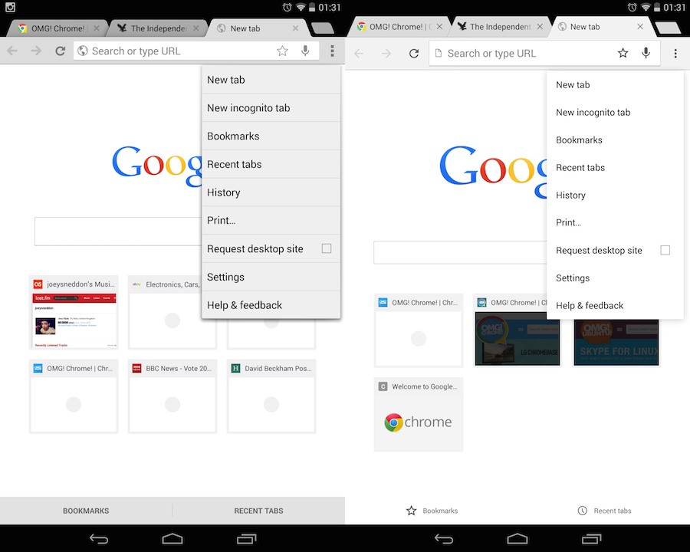Bookmark this page using the star icon
This screenshot has height=552, width=690.
[282, 51]
